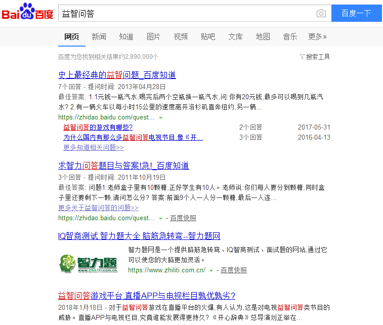The height and width of the screenshot is (325, 383).
Task: Go to the 文库 tab
Action: [x=235, y=36]
